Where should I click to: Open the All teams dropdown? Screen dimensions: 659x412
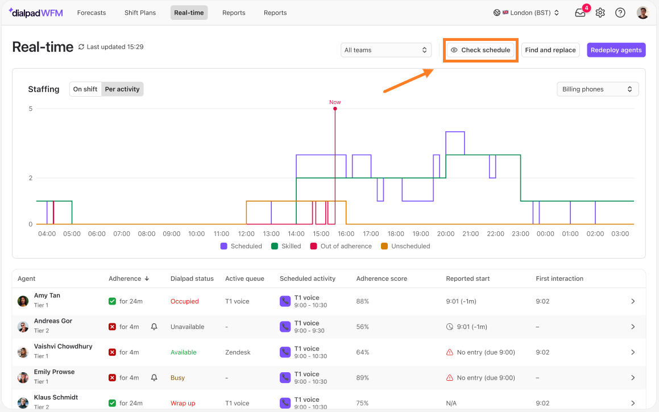pos(386,50)
